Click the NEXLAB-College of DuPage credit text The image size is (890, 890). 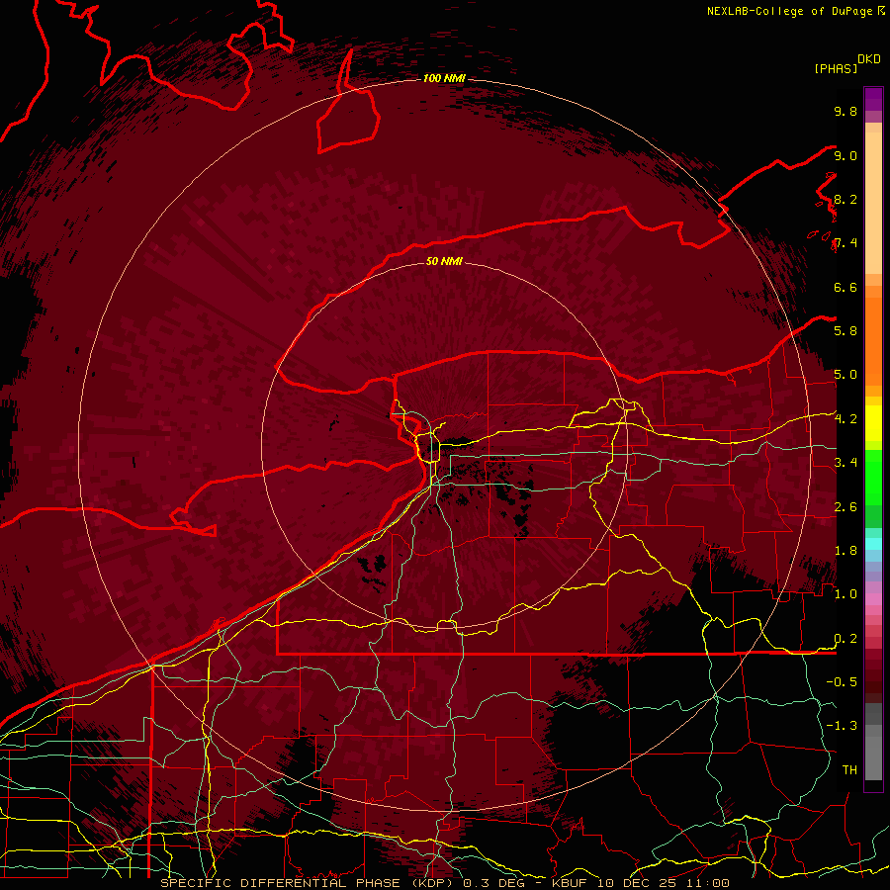click(x=789, y=11)
